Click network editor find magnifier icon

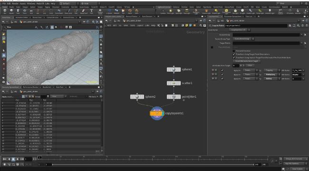pyautogui.click(x=201, y=26)
